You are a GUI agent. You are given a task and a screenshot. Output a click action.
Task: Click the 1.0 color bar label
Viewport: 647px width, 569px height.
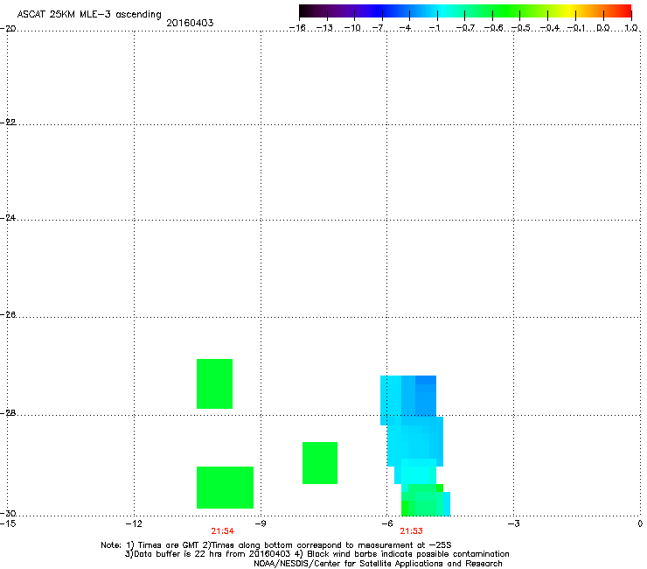[x=631, y=28]
